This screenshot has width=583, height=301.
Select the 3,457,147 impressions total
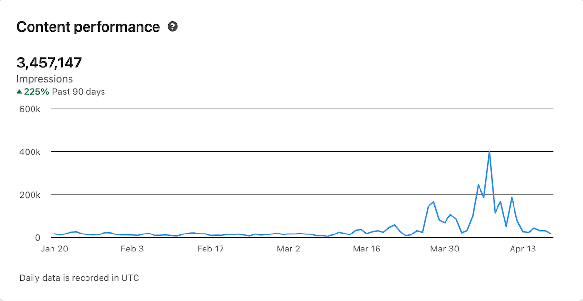[49, 63]
